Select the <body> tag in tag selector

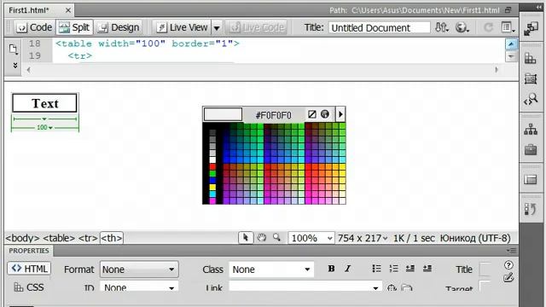[22, 238]
